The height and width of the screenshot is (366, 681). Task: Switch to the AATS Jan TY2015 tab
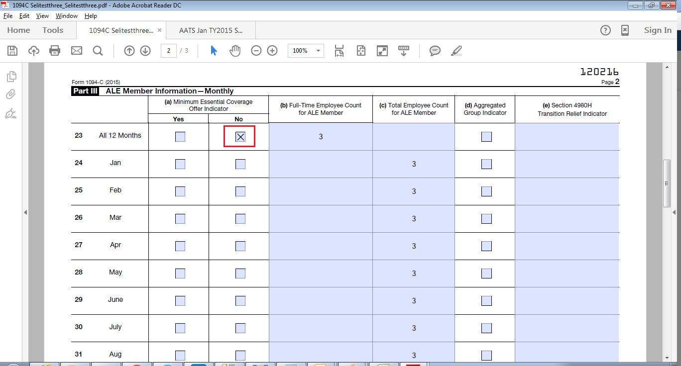click(211, 30)
